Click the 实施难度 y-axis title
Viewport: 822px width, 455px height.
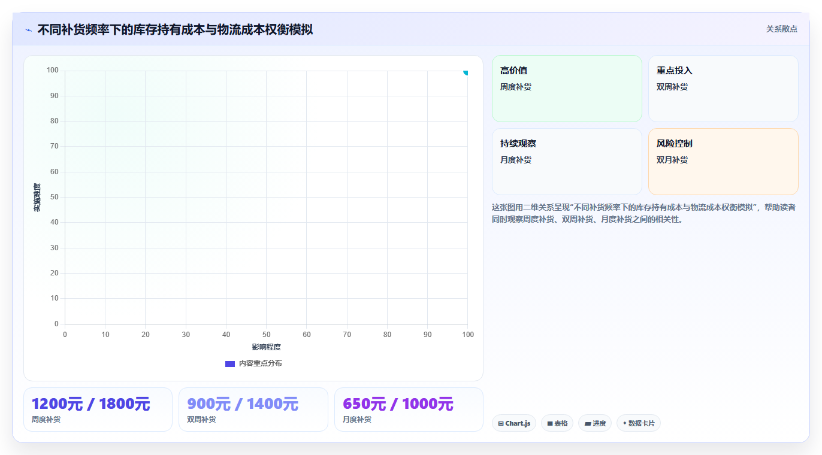click(x=37, y=197)
